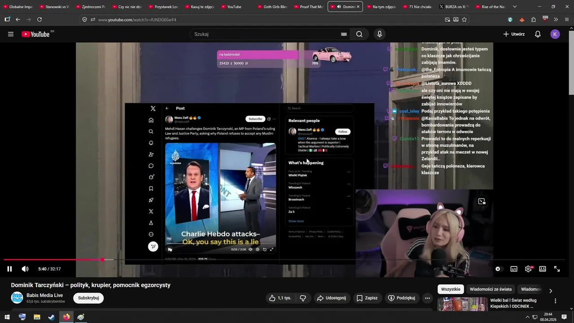Open the sidebar toggle in browser toolbar
This screenshot has width=574, height=323.
[x=7, y=19]
